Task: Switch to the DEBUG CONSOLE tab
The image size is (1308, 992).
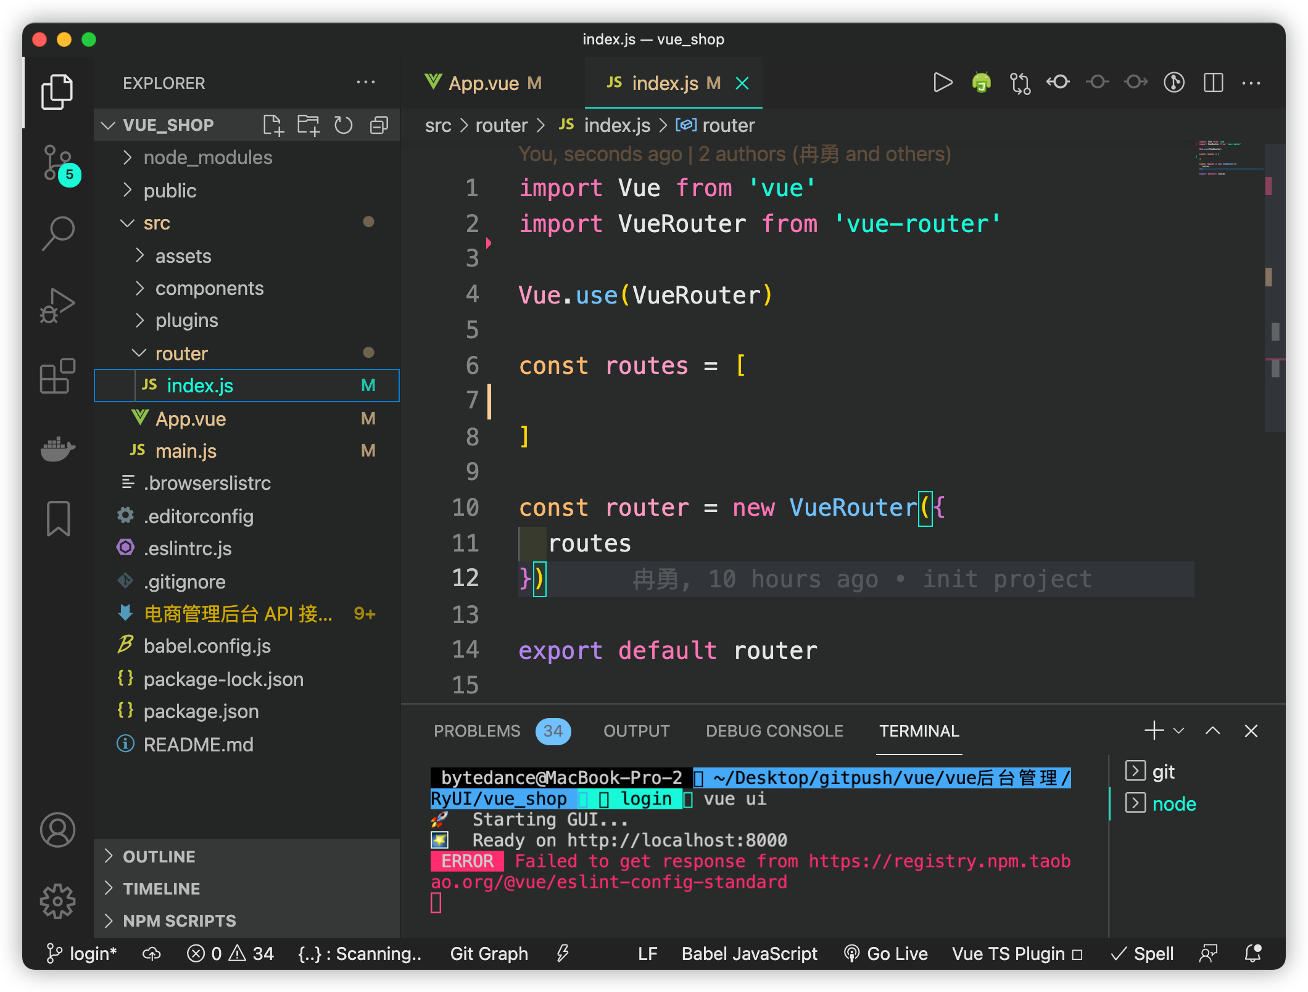Action: coord(774,731)
